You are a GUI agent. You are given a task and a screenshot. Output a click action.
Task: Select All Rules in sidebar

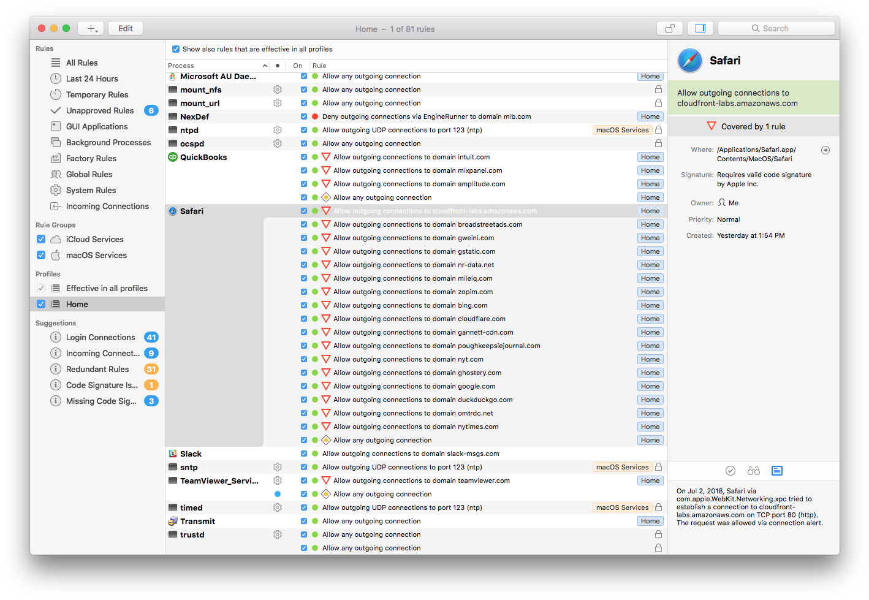coord(82,63)
